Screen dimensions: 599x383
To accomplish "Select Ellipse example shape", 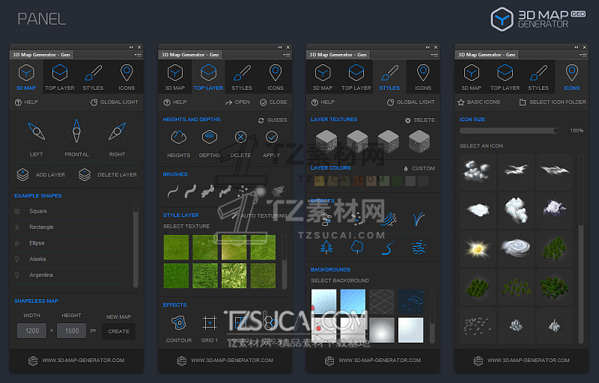I will pos(69,243).
